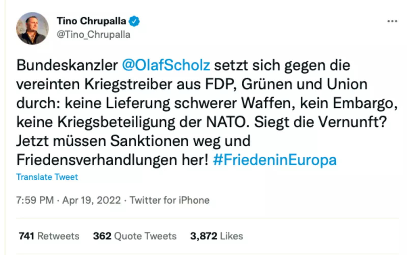The image size is (407, 255).
Task: Open the @Tino_Chrupalla handle link
Action: tap(93, 35)
